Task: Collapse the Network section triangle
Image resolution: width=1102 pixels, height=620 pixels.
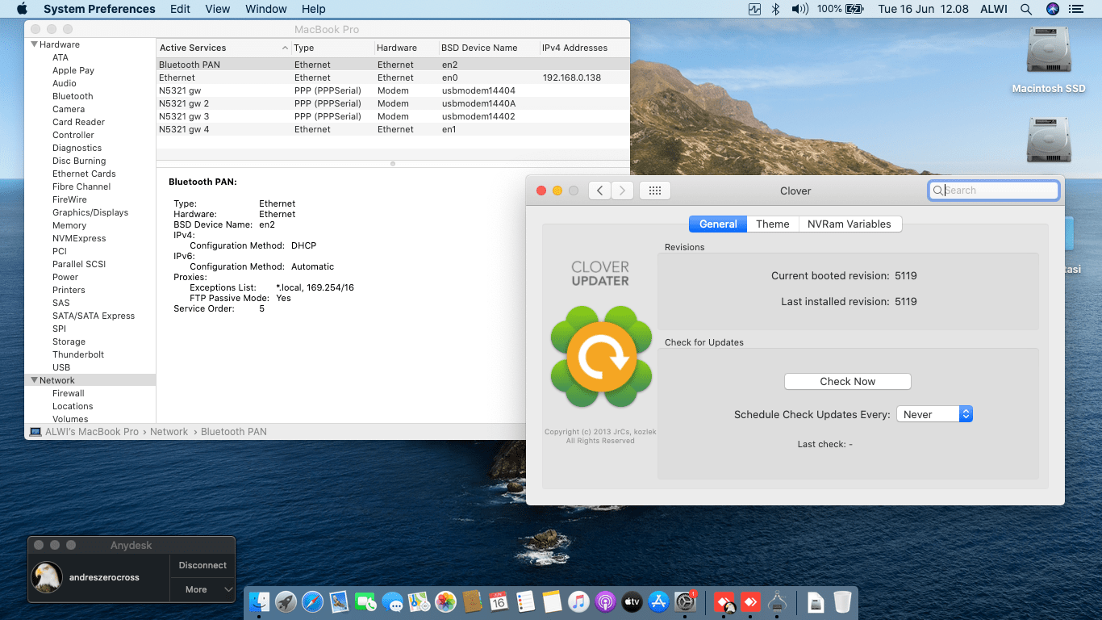Action: pyautogui.click(x=34, y=380)
